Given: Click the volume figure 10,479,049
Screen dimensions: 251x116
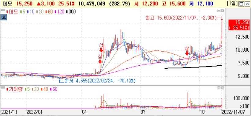Looking at the screenshot, I should (92, 3).
